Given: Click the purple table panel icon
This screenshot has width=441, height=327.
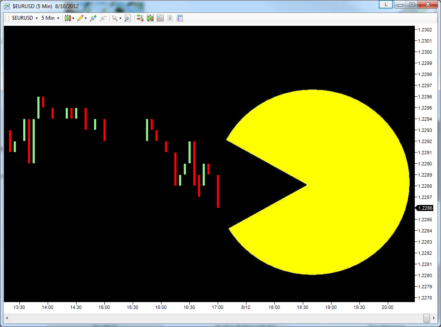Looking at the screenshot, I should 180,18.
